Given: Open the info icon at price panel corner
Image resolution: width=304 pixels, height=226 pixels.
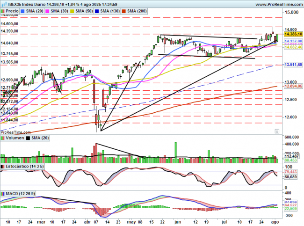Looking at the screenshot, I should [x=277, y=131].
